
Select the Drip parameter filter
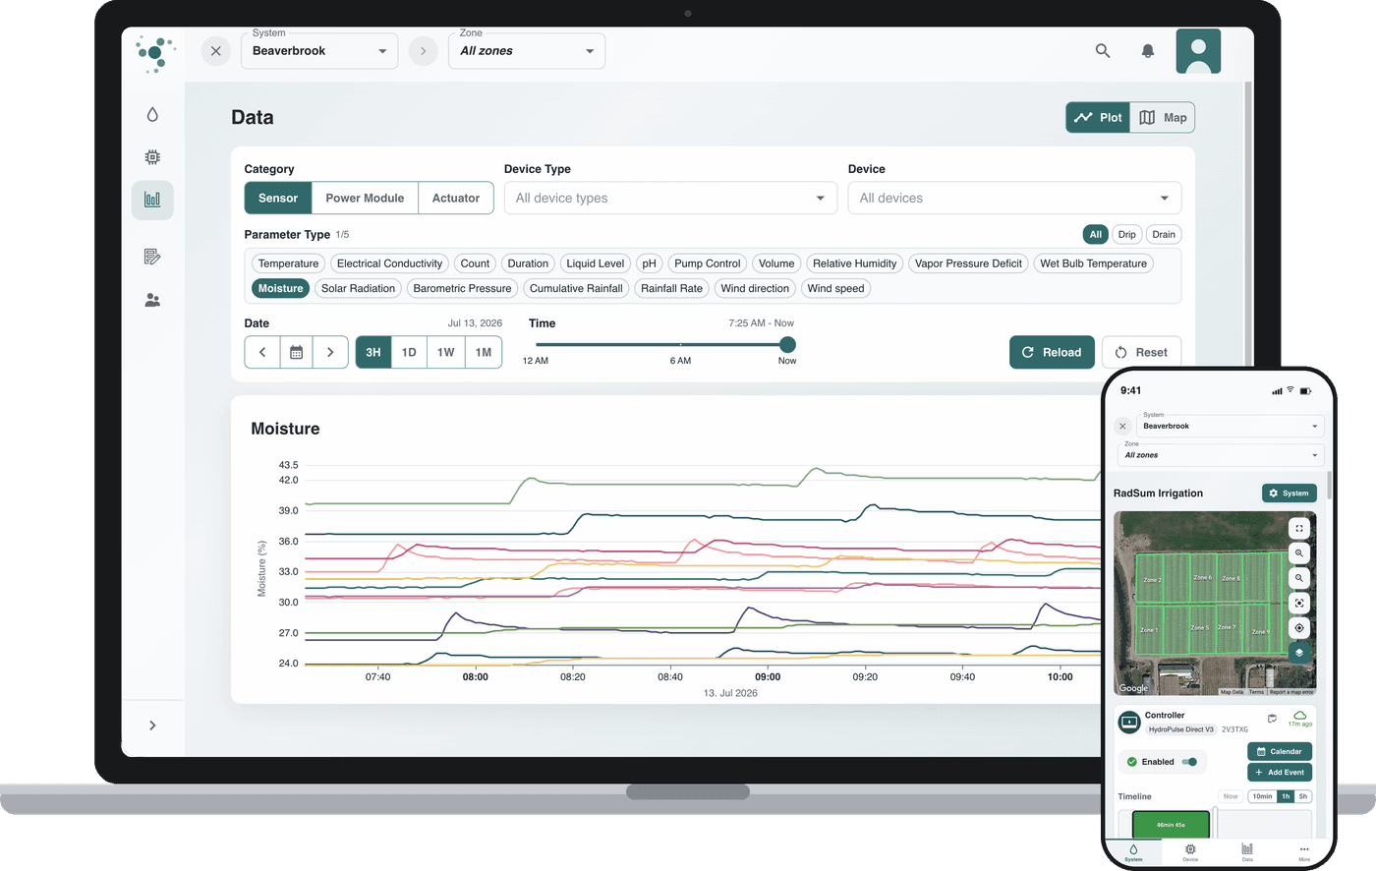pos(1126,234)
